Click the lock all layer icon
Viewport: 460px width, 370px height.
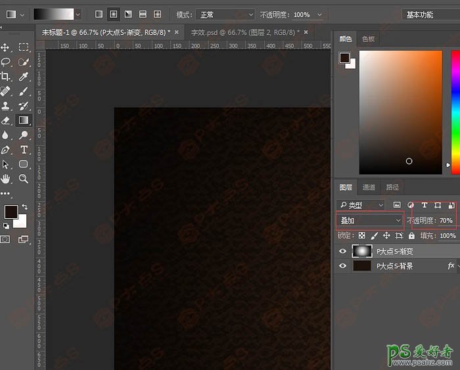point(411,236)
